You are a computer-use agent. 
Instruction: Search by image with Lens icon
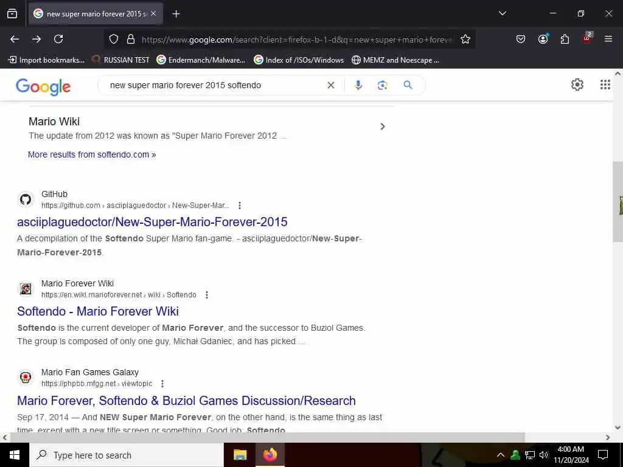(x=382, y=85)
